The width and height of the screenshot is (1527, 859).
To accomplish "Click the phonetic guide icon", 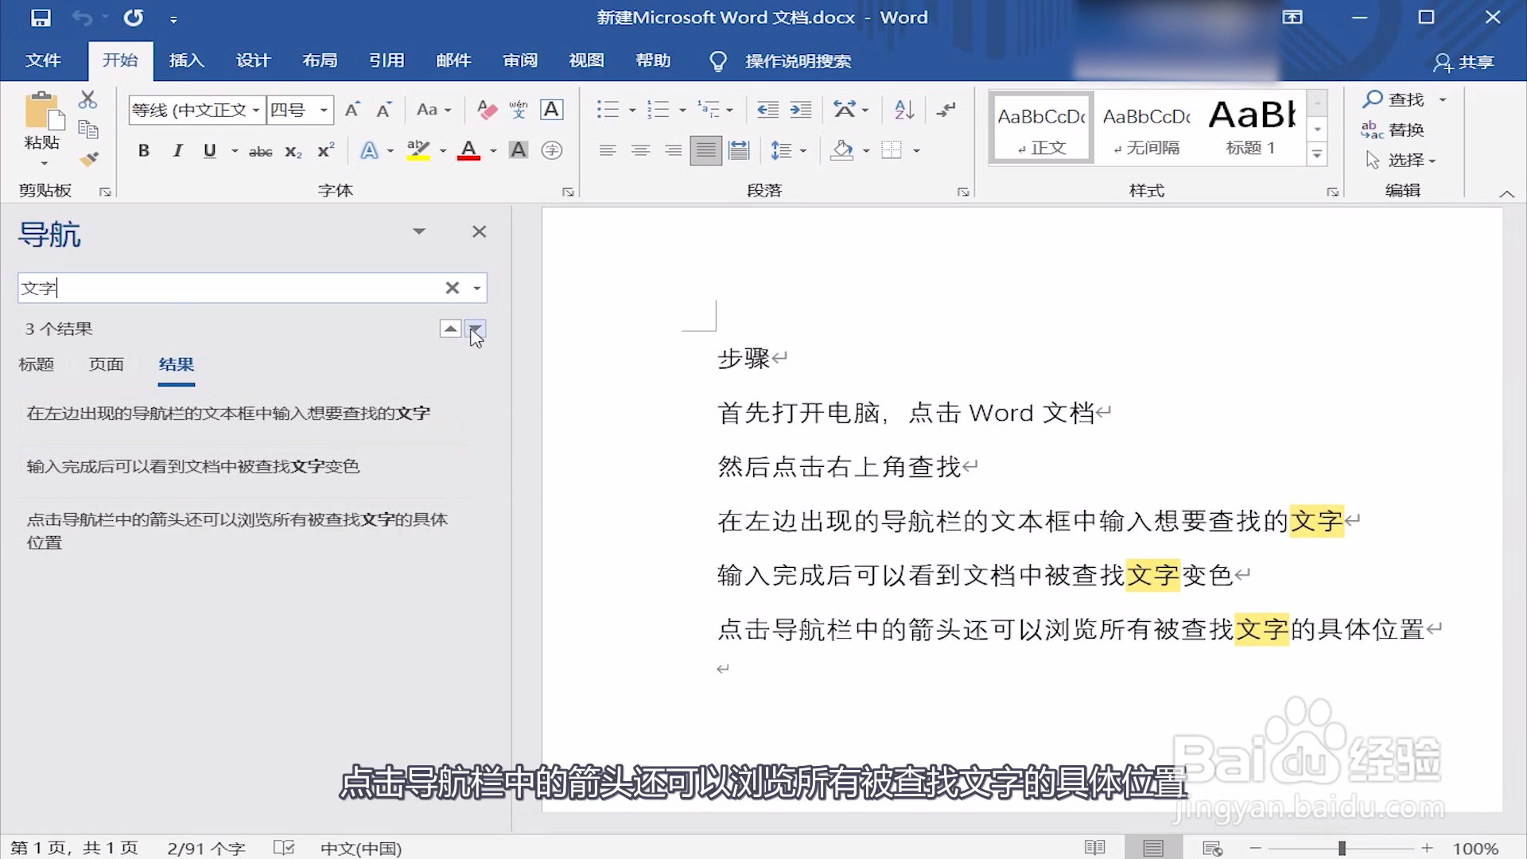I will 519,110.
